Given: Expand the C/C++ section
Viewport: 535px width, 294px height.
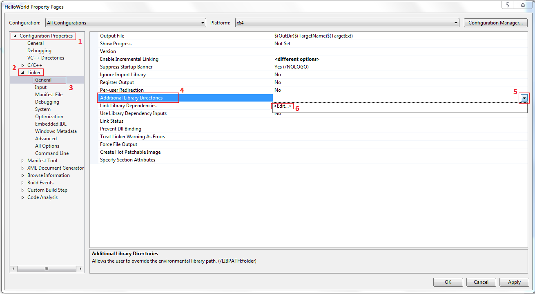Looking at the screenshot, I should pos(22,65).
